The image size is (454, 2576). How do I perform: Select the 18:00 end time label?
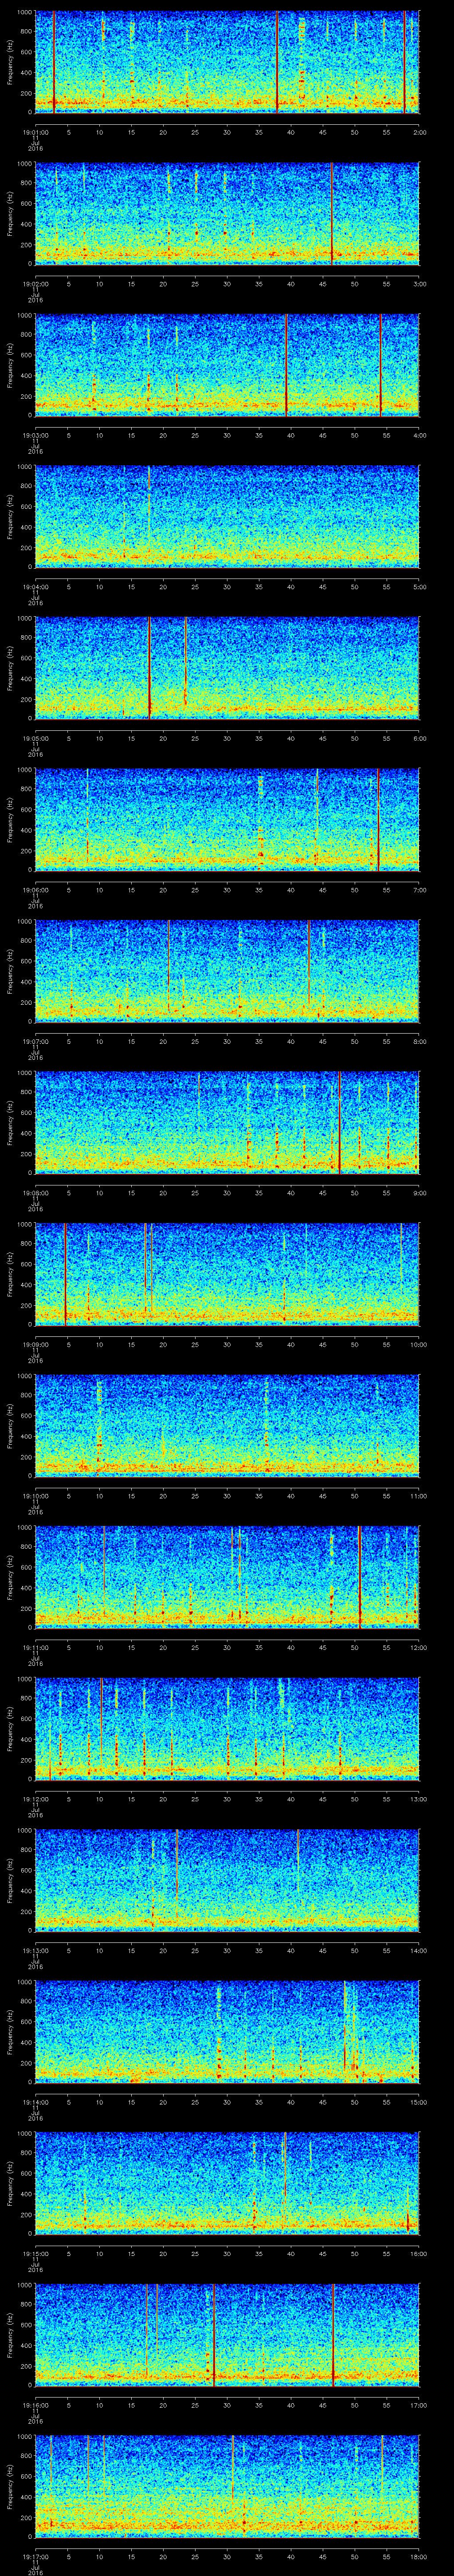point(418,2556)
